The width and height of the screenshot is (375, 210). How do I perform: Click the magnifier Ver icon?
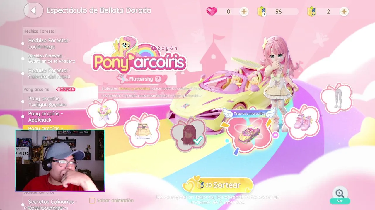[340, 193]
